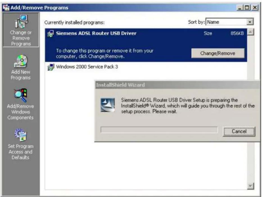
Task: Open the Add/Remove Windows Components icon
Action: point(21,96)
